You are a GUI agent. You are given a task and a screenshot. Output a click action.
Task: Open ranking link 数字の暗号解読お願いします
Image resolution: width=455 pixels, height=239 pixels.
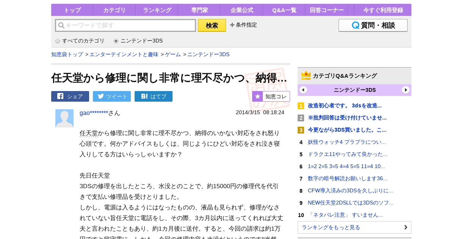(348, 179)
